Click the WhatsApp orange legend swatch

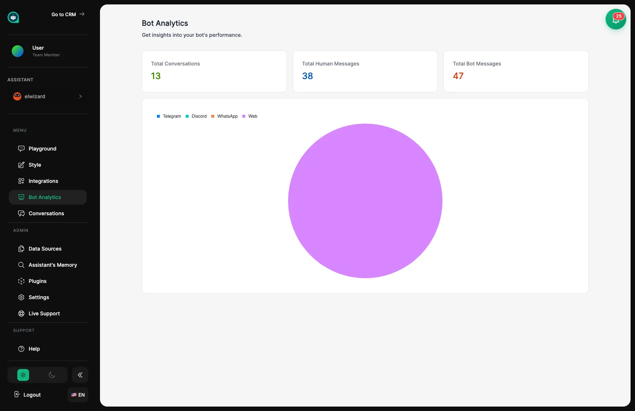pyautogui.click(x=213, y=116)
